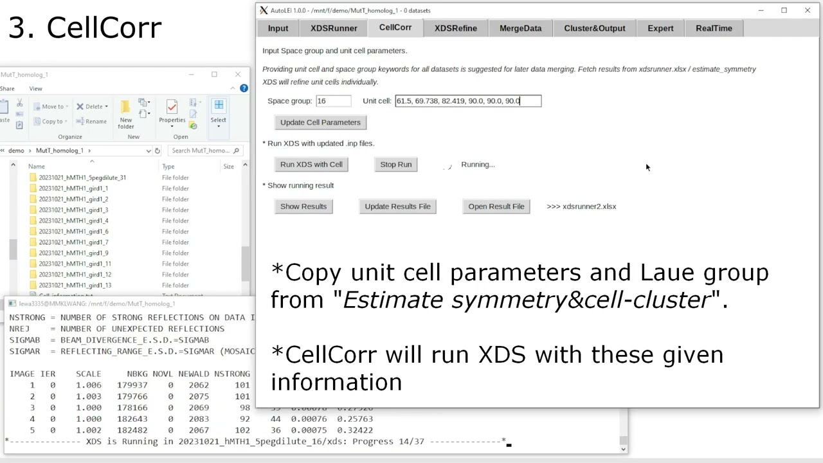The height and width of the screenshot is (463, 823).
Task: Open the New item dropdown icon
Action: [144, 103]
